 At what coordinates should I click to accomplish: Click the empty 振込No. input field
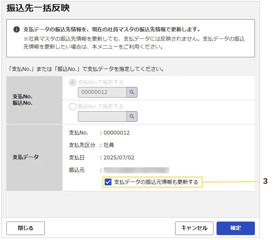[x=102, y=116]
